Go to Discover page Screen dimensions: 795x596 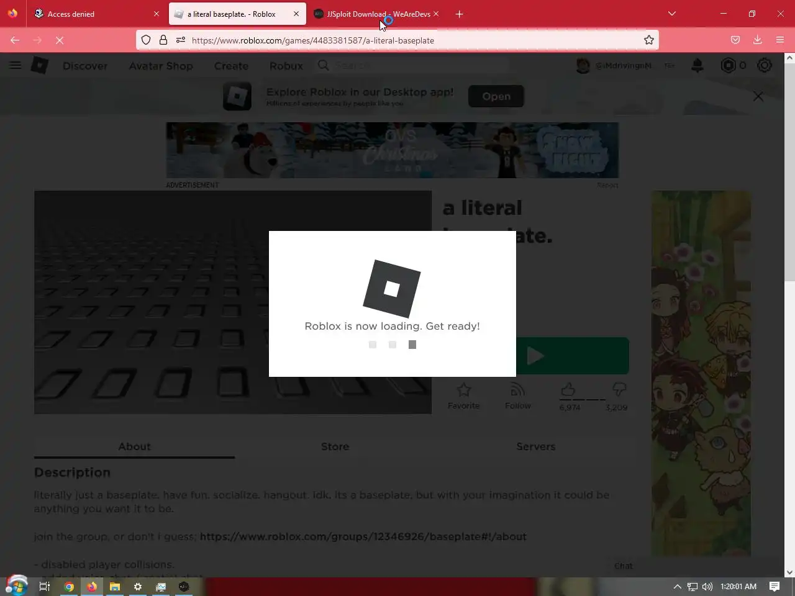pyautogui.click(x=85, y=66)
